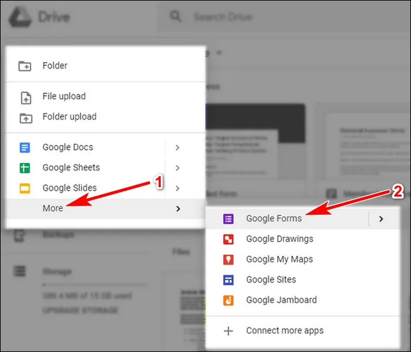Screen dimensions: 411x352
Task: Click the Search Drive input field
Action: pos(283,17)
